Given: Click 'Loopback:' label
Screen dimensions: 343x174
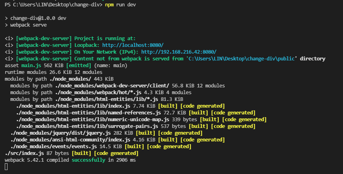Looking at the screenshot, I should click(x=87, y=45).
